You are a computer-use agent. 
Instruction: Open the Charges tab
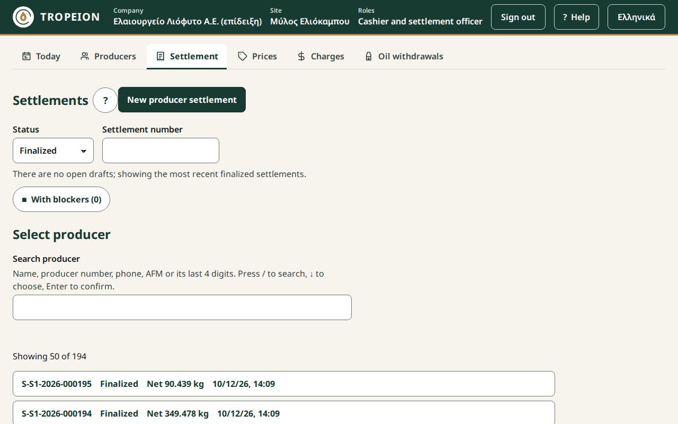coord(320,56)
